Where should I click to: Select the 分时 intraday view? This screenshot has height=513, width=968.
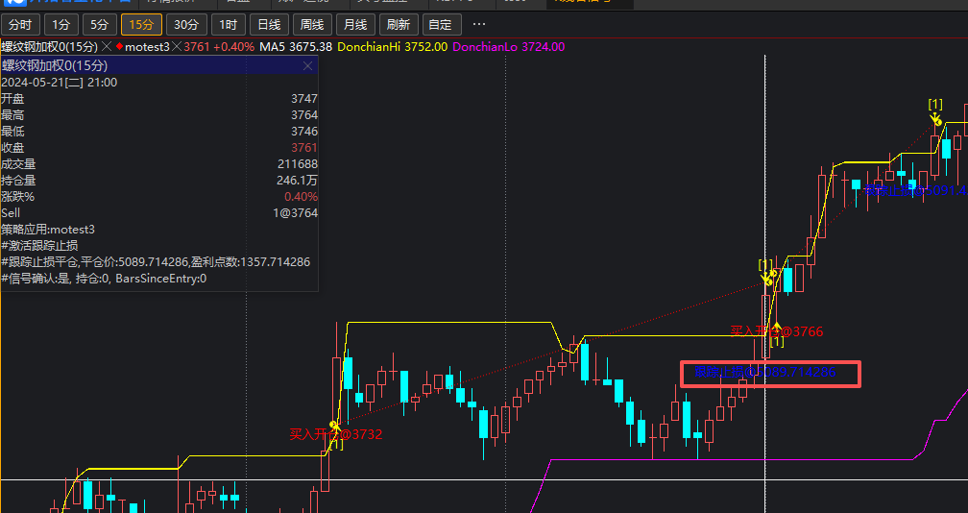coord(19,24)
